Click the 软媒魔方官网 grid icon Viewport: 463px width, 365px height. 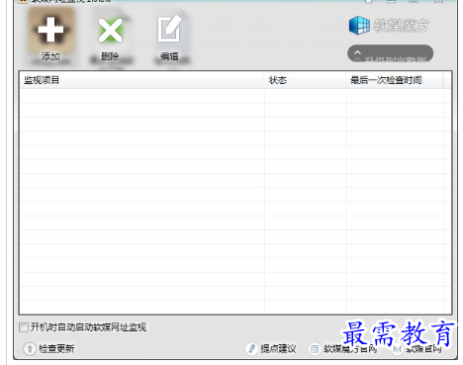(x=315, y=348)
